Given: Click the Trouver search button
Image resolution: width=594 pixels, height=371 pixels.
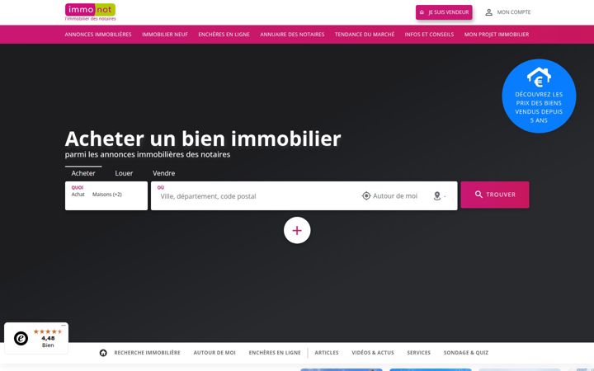Looking at the screenshot, I should 495,195.
